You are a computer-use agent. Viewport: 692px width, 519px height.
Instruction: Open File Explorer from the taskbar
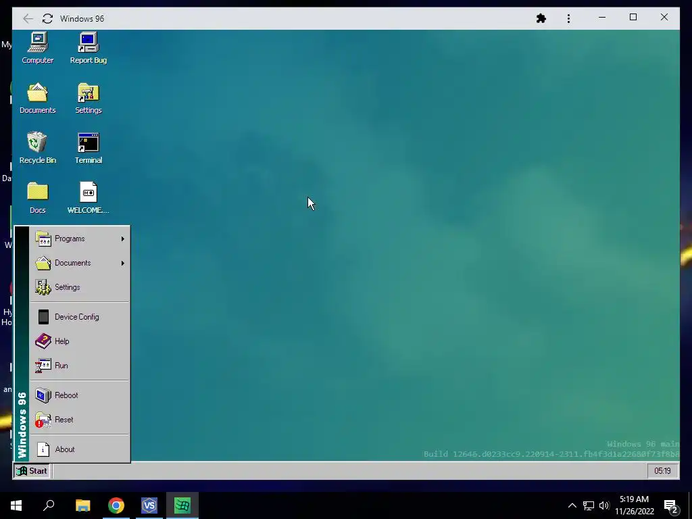[x=82, y=505]
